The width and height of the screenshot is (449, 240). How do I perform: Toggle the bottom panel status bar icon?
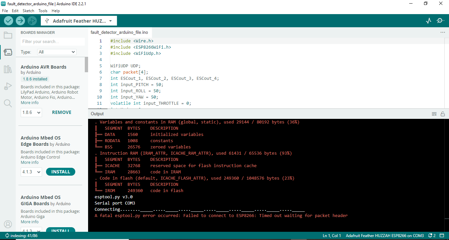click(442, 236)
